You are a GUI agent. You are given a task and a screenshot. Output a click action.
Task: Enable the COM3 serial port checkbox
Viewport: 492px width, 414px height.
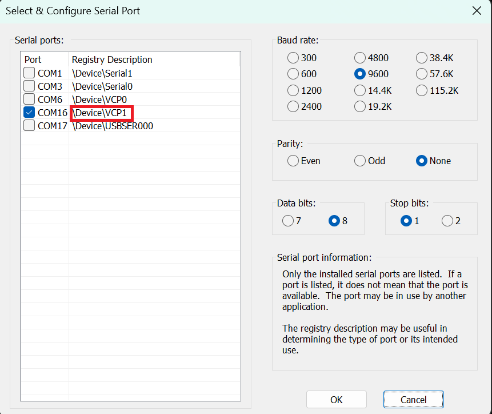click(29, 86)
